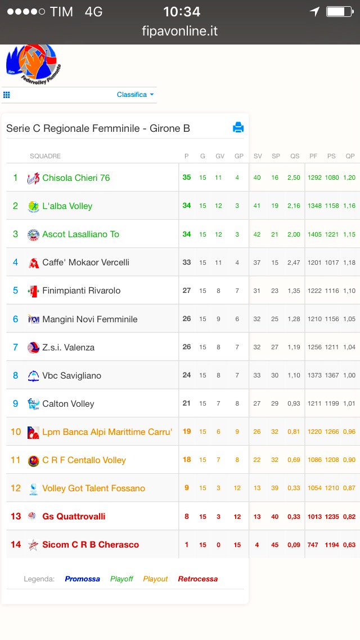This screenshot has width=360, height=640.
Task: Click the Retrocessa legend label
Action: (x=198, y=579)
